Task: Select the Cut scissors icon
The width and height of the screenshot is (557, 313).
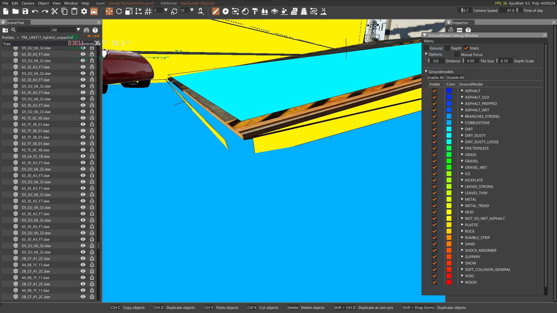Action: point(55,11)
